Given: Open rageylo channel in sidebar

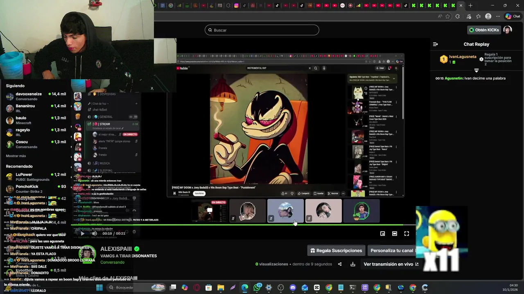Looking at the screenshot, I should (36, 132).
